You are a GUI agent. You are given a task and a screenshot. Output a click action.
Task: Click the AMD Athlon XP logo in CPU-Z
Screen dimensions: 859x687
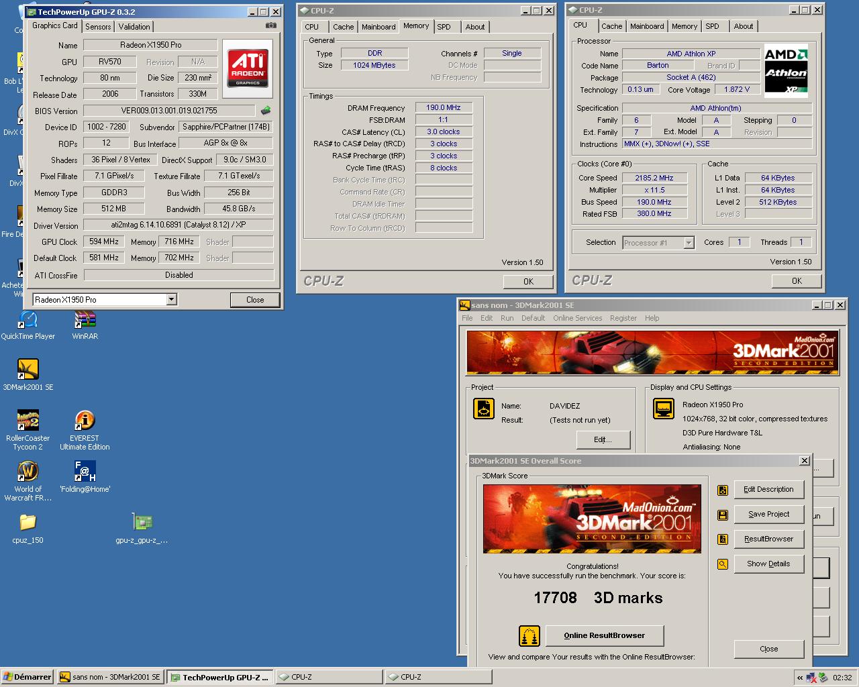coord(787,71)
